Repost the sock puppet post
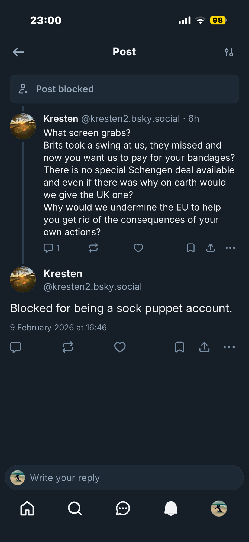Image resolution: width=249 pixels, height=542 pixels. click(68, 347)
